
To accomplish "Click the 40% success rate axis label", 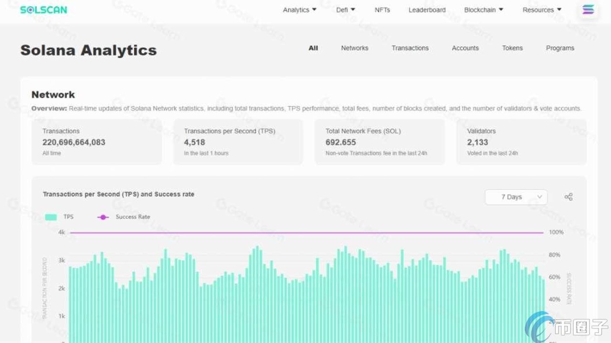I will coord(555,299).
